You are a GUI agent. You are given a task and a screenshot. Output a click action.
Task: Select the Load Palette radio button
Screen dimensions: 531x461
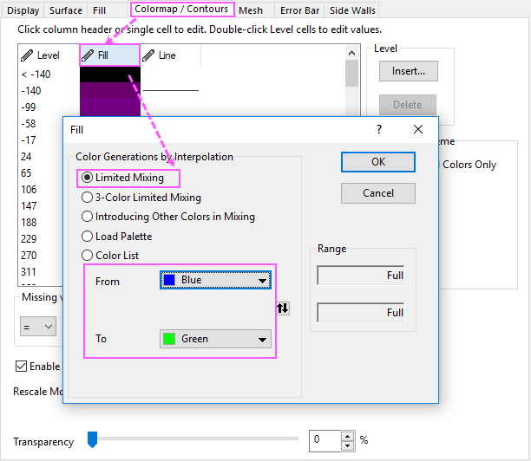point(87,236)
